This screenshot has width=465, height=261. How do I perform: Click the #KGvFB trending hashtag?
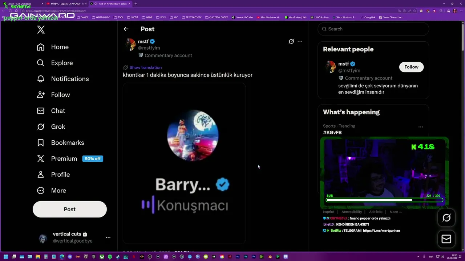tap(332, 133)
